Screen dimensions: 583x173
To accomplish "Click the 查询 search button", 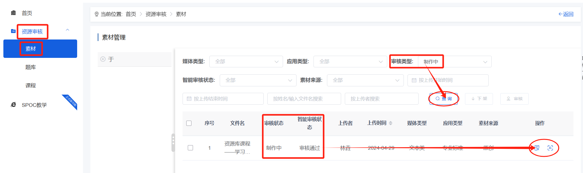I will pyautogui.click(x=443, y=99).
